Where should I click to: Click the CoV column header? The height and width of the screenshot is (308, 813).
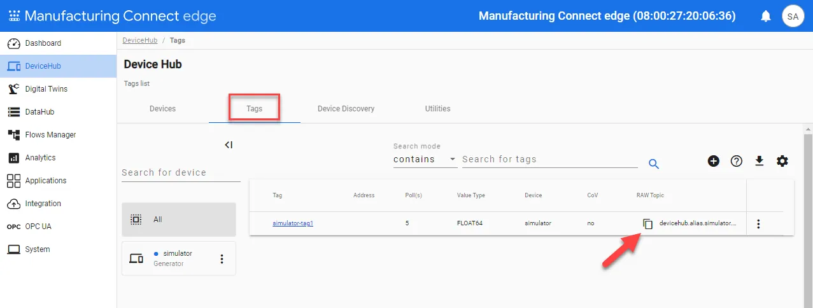(593, 195)
